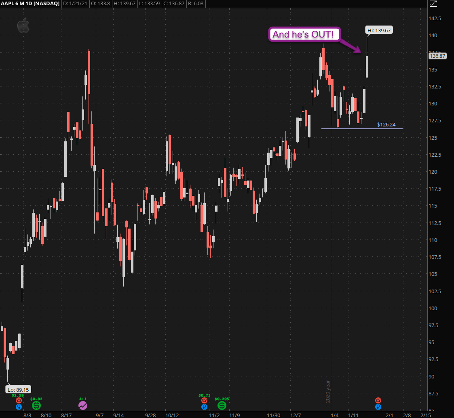Click the L: 133.59 low value
The height and width of the screenshot is (418, 454).
coord(150,4)
